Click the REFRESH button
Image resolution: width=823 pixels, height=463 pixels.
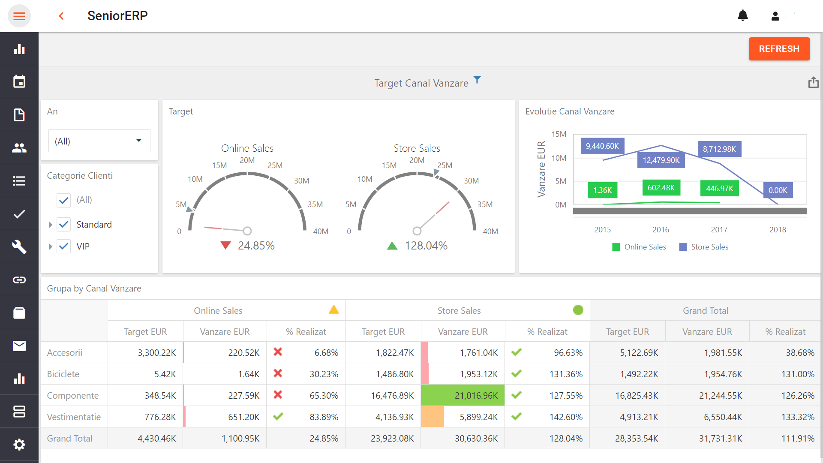pyautogui.click(x=779, y=49)
